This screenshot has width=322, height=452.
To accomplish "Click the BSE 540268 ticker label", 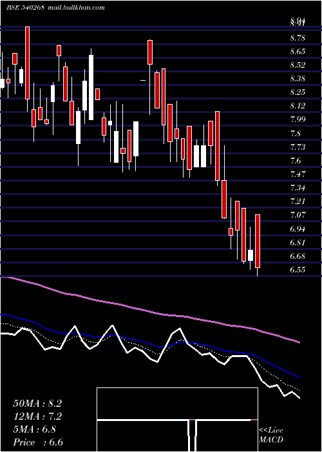I will pyautogui.click(x=25, y=8).
